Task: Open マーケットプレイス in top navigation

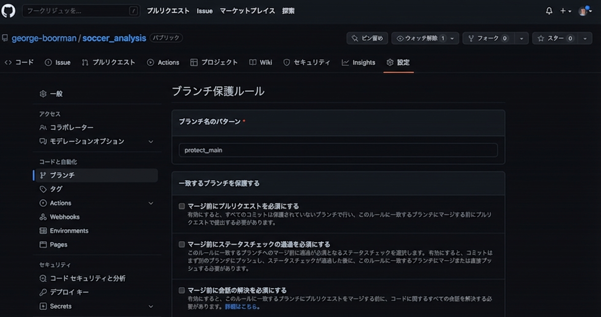Action: click(x=247, y=11)
